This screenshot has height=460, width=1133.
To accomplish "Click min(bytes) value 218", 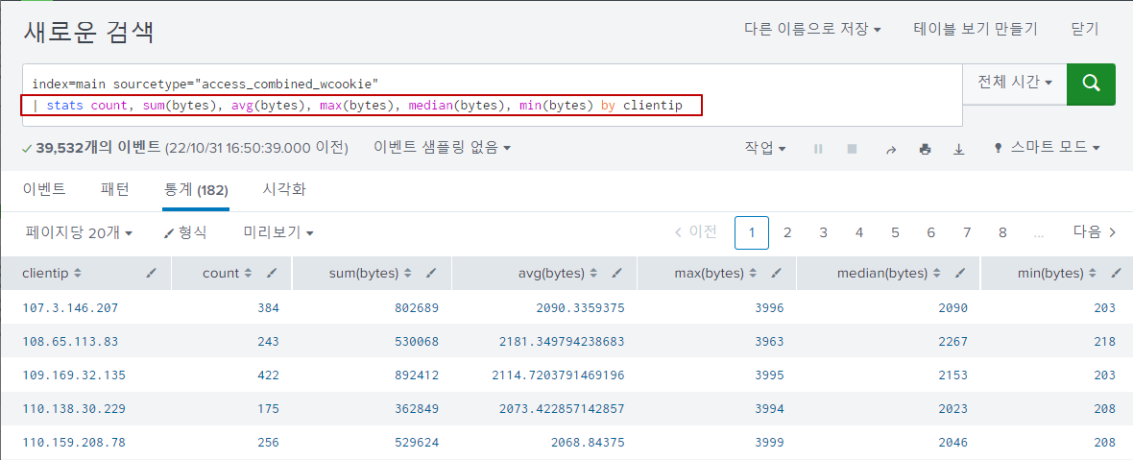I will [1105, 341].
